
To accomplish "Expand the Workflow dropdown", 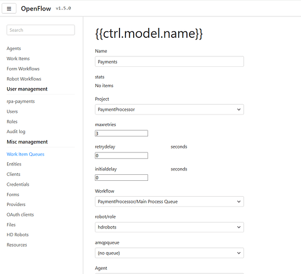I will [169, 202].
